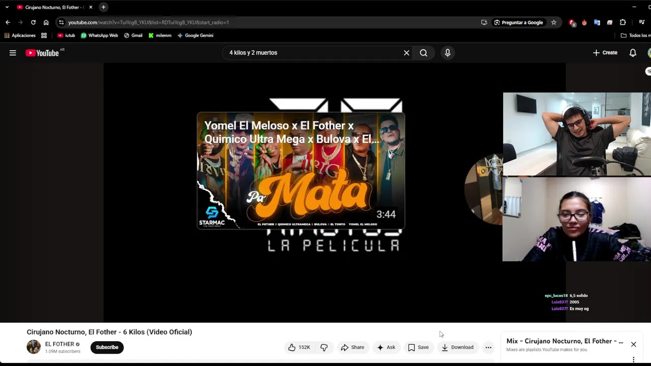Open more video actions three-dot menu
651x366 pixels.
488,347
